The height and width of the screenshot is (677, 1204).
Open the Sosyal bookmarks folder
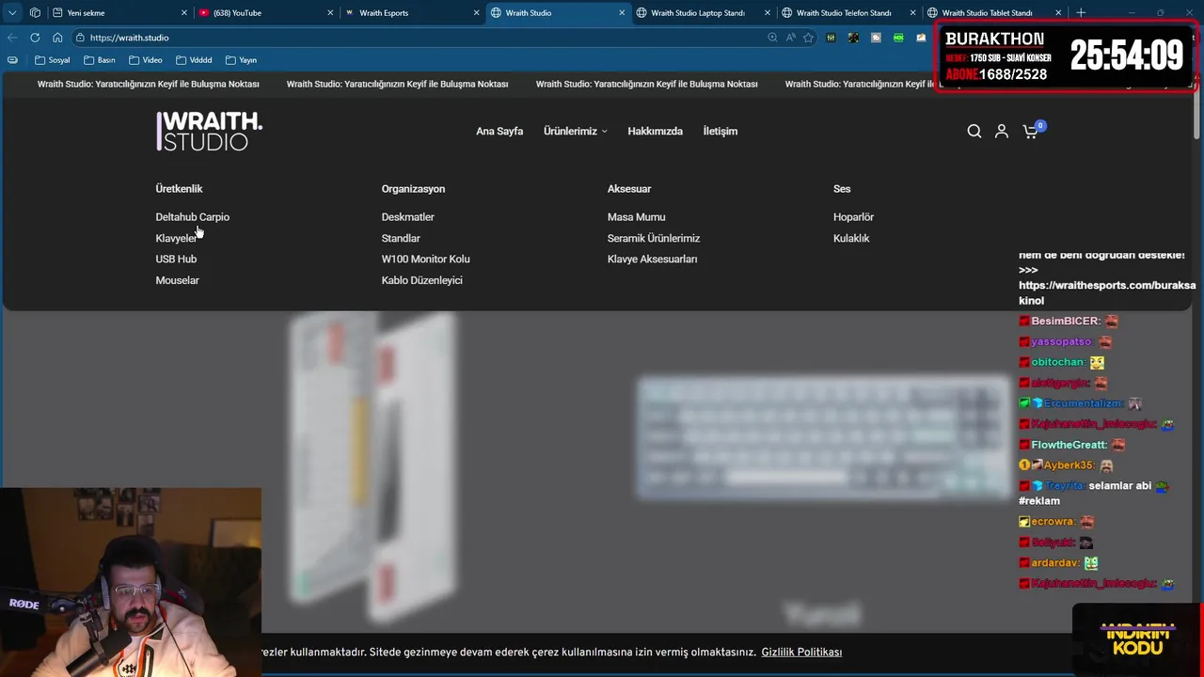point(52,60)
